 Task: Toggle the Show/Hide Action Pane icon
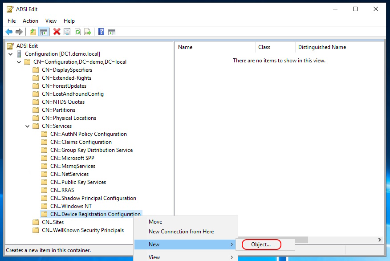112,32
